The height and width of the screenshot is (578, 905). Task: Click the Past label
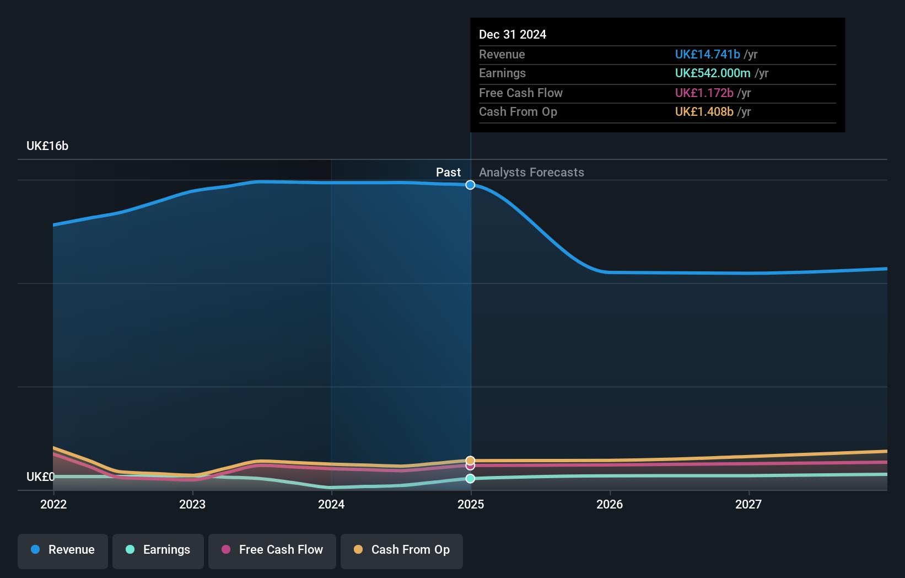coord(448,172)
